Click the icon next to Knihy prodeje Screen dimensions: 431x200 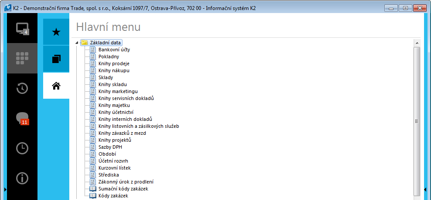point(93,63)
